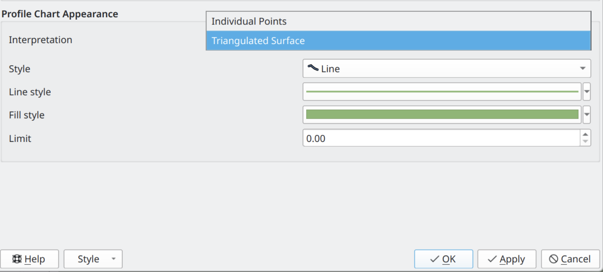Click the curved line icon beside Line
This screenshot has height=272, width=603.
[313, 68]
